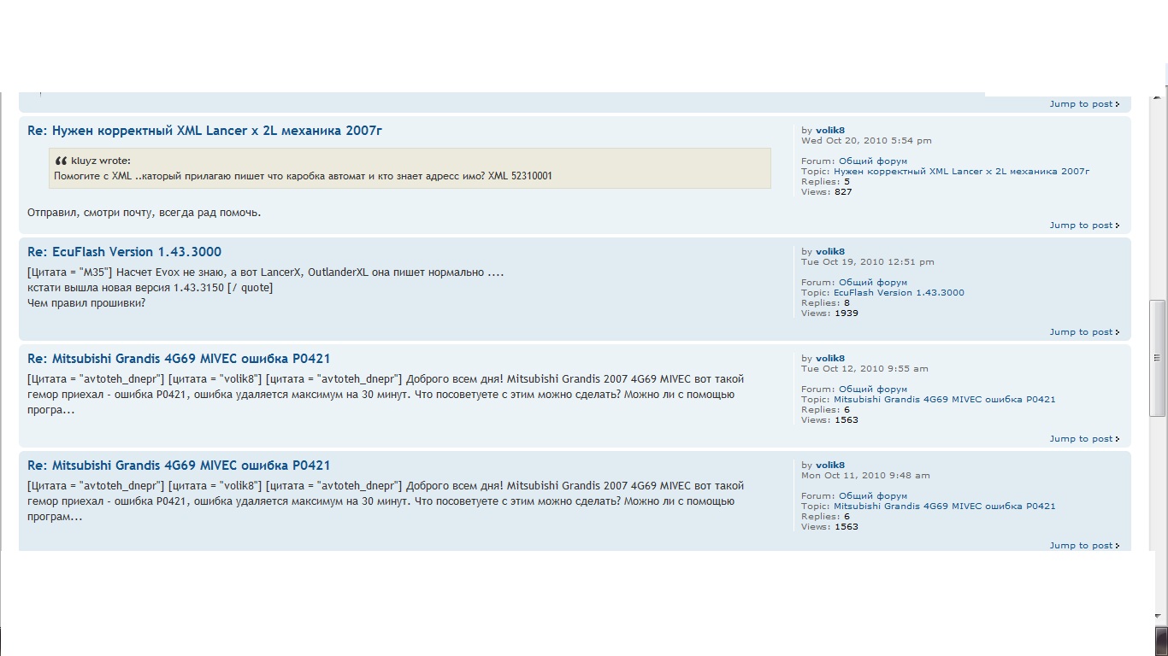Viewport: 1168px width, 656px height.
Task: Open topic link 'EcuFlash Version 1.43.3000'
Action: pyautogui.click(x=899, y=293)
